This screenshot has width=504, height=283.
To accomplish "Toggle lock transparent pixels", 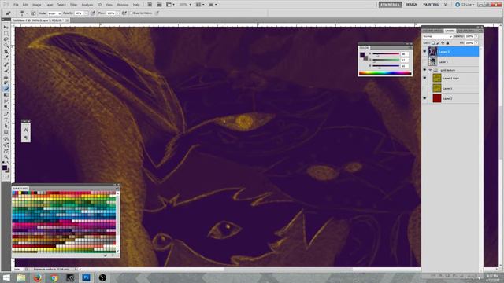I will 433,42.
